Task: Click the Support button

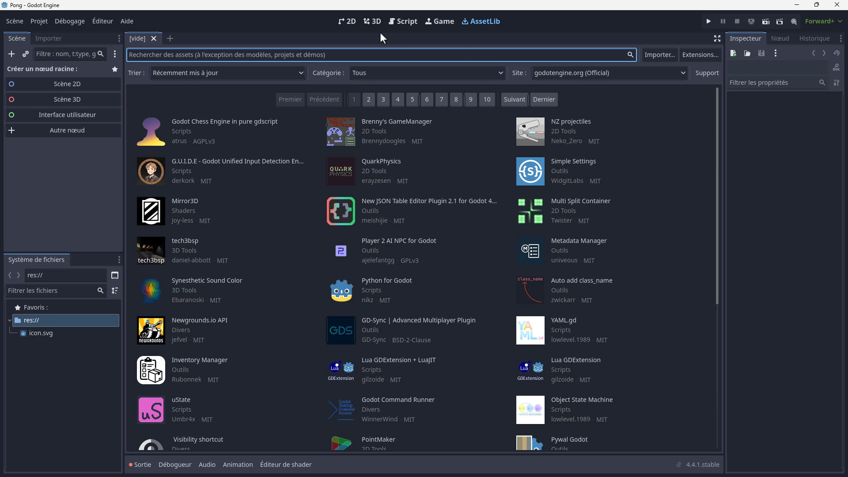Action: click(x=707, y=73)
